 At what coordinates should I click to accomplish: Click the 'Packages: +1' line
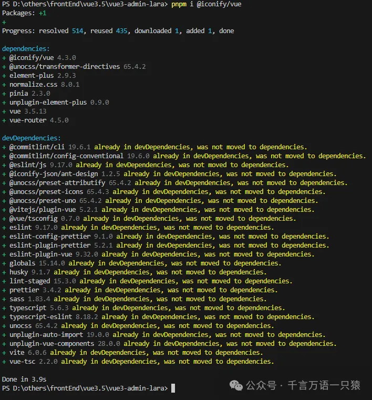tap(24, 13)
